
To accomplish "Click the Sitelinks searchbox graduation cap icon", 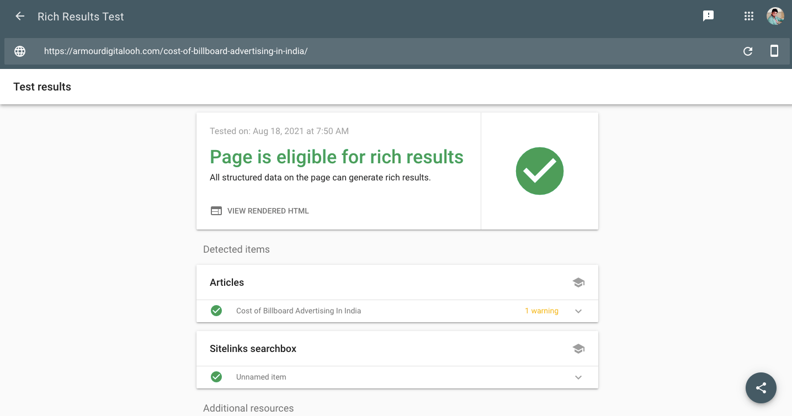I will (x=578, y=349).
